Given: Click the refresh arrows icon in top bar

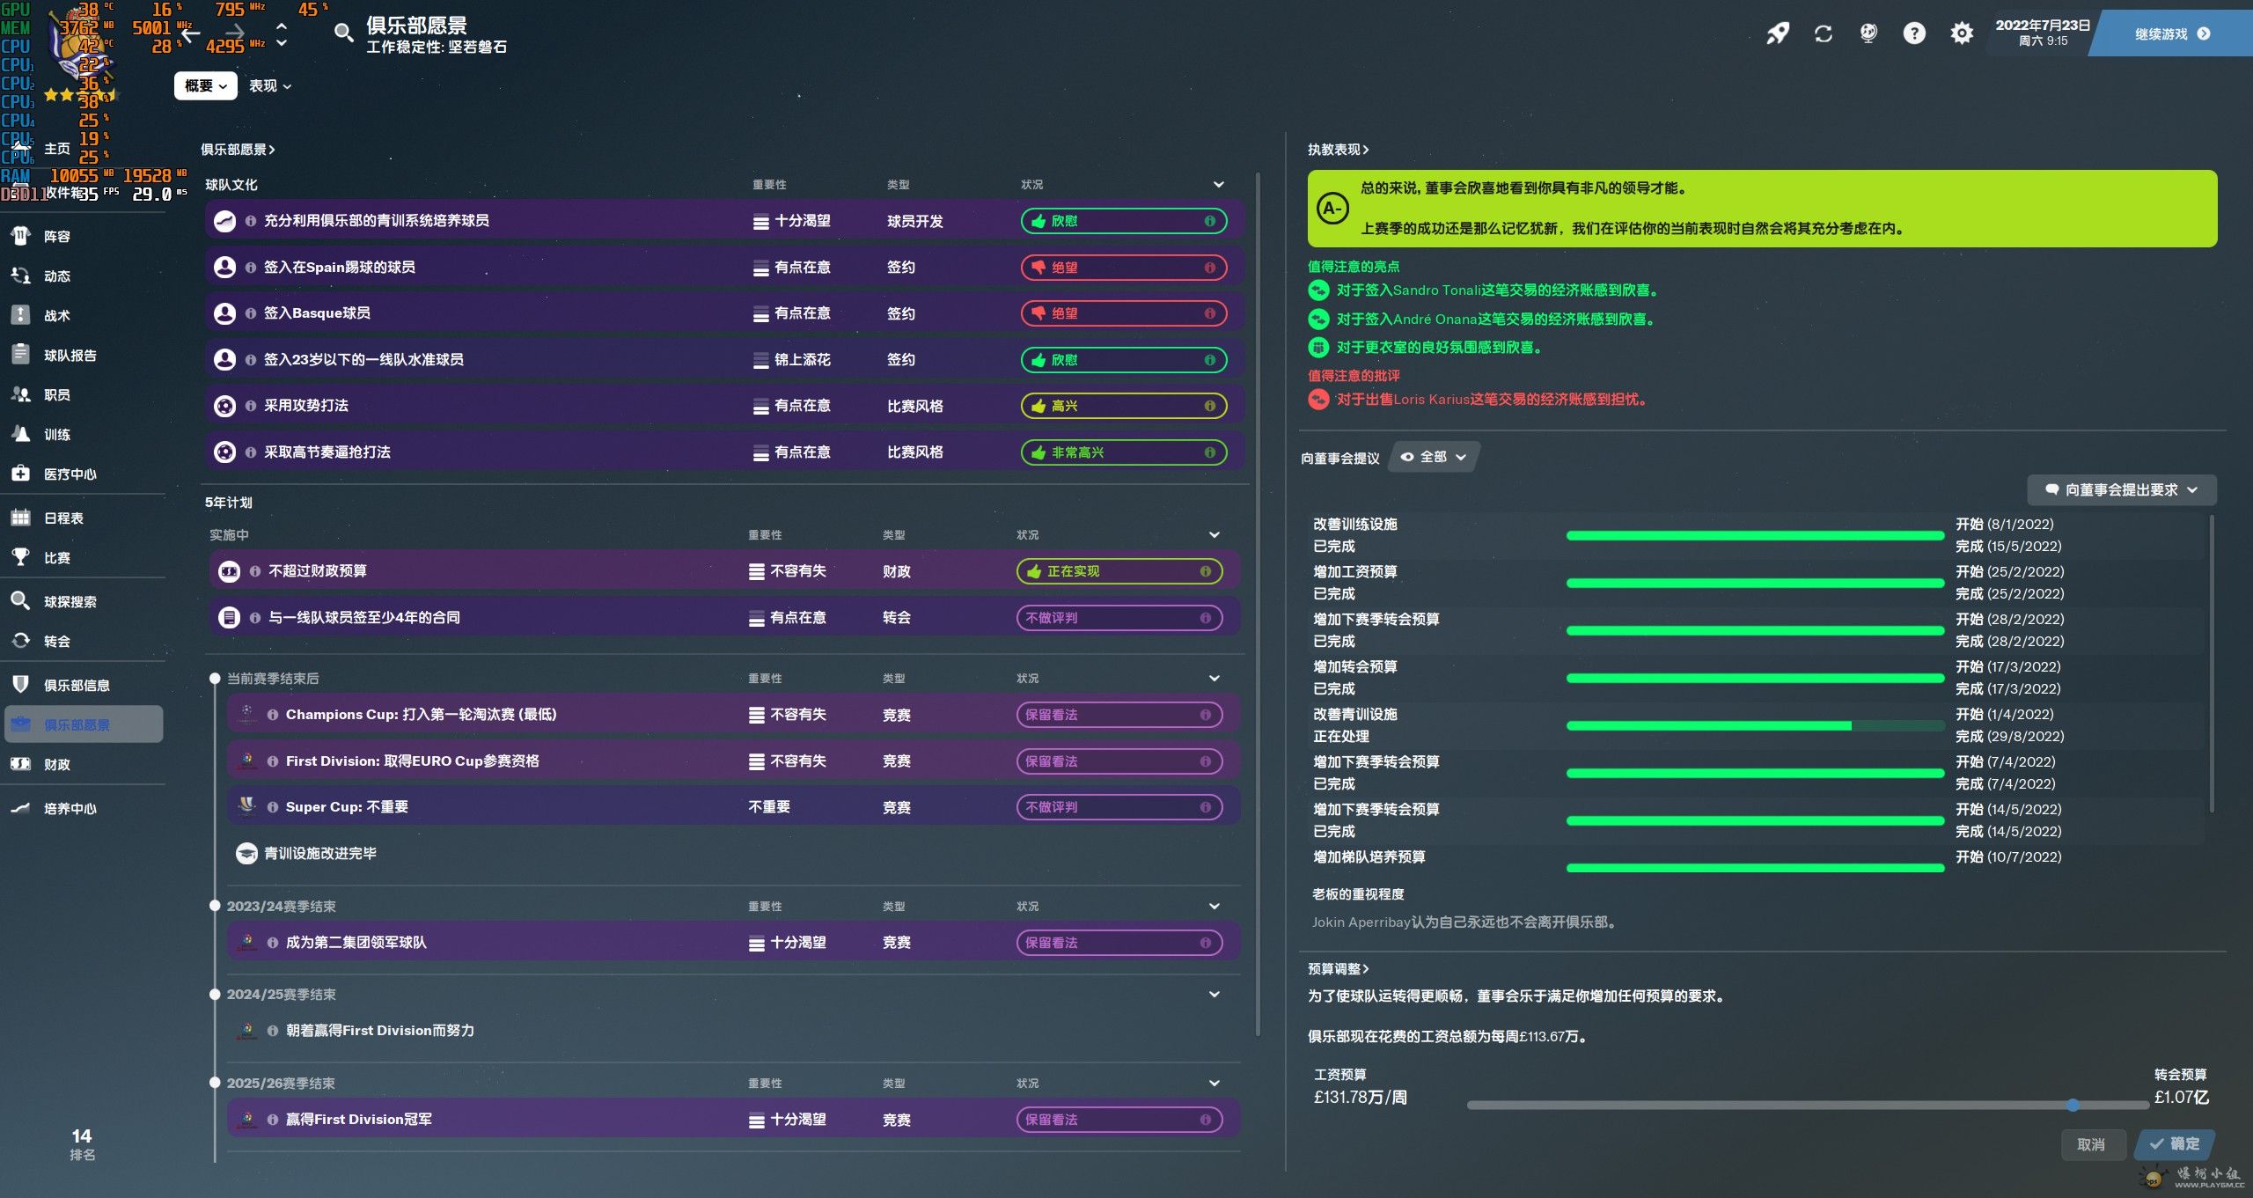Looking at the screenshot, I should [1824, 33].
